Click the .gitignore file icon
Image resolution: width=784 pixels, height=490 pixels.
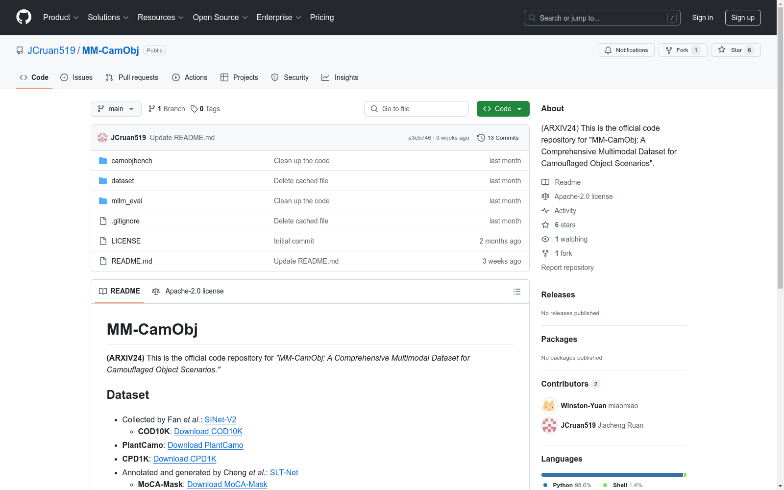tap(103, 221)
